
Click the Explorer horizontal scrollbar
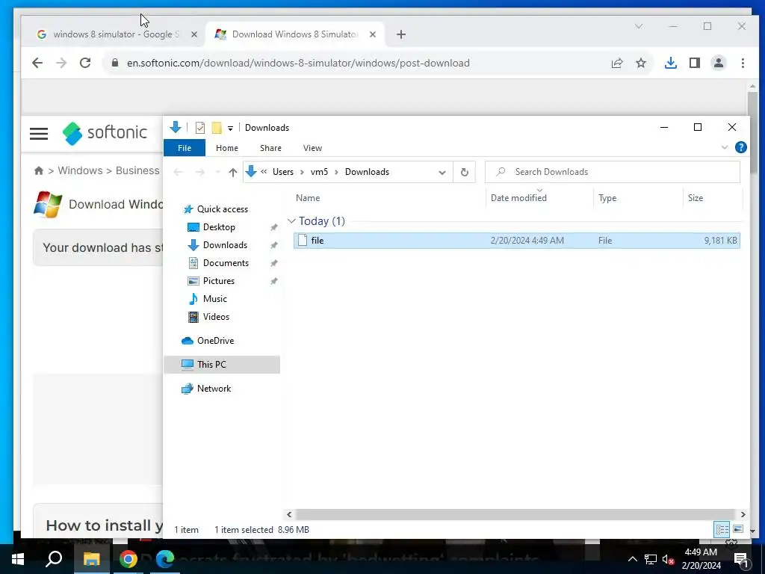(515, 514)
